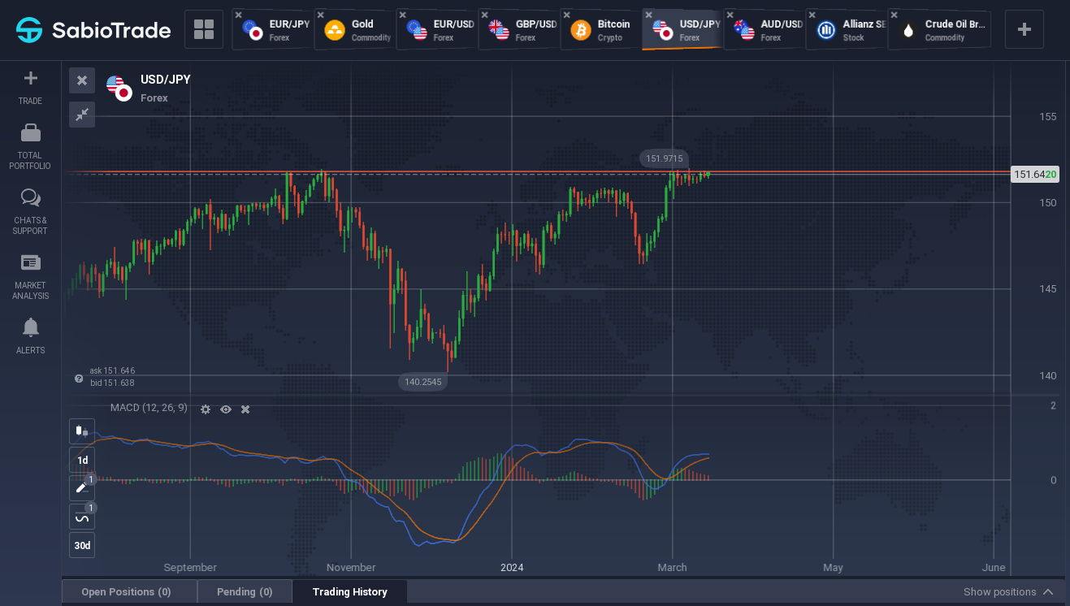
Task: Open the Alerts bell icon
Action: (30, 327)
